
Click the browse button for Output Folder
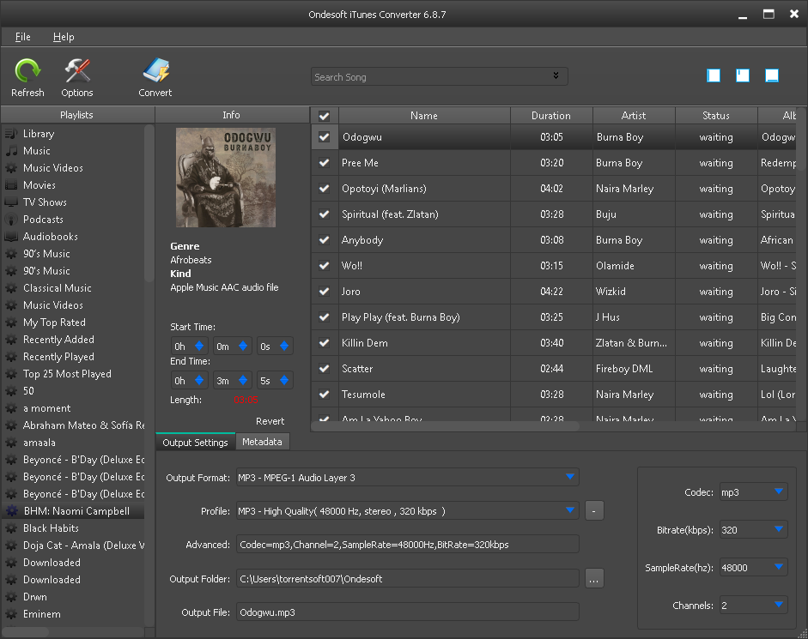tap(594, 579)
